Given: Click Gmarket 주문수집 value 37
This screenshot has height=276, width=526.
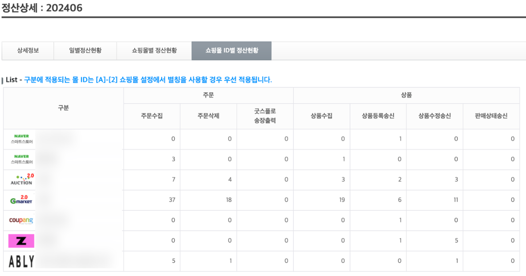Looking at the screenshot, I should point(172,200).
